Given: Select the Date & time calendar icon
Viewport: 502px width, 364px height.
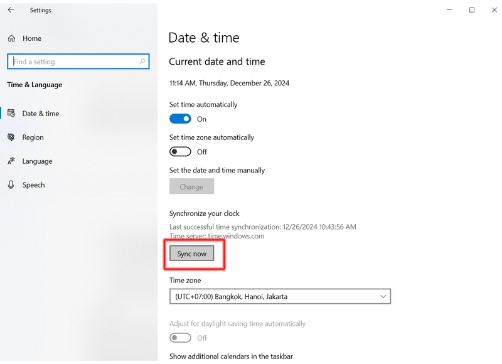Looking at the screenshot, I should pos(11,114).
